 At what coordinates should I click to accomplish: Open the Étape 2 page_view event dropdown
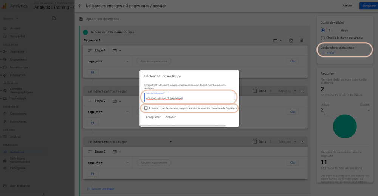coord(108,112)
